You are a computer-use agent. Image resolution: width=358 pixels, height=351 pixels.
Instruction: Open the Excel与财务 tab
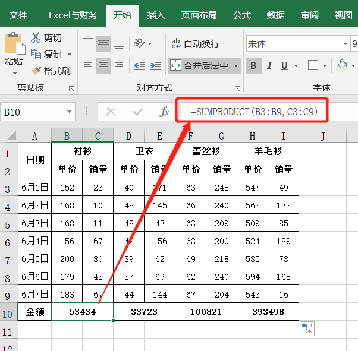point(73,15)
